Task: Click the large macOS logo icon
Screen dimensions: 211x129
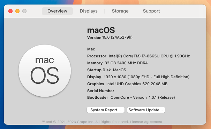Action: (45, 71)
